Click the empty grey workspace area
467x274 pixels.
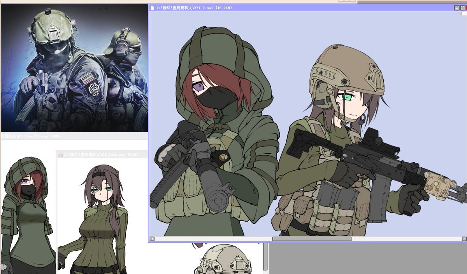click(368, 259)
